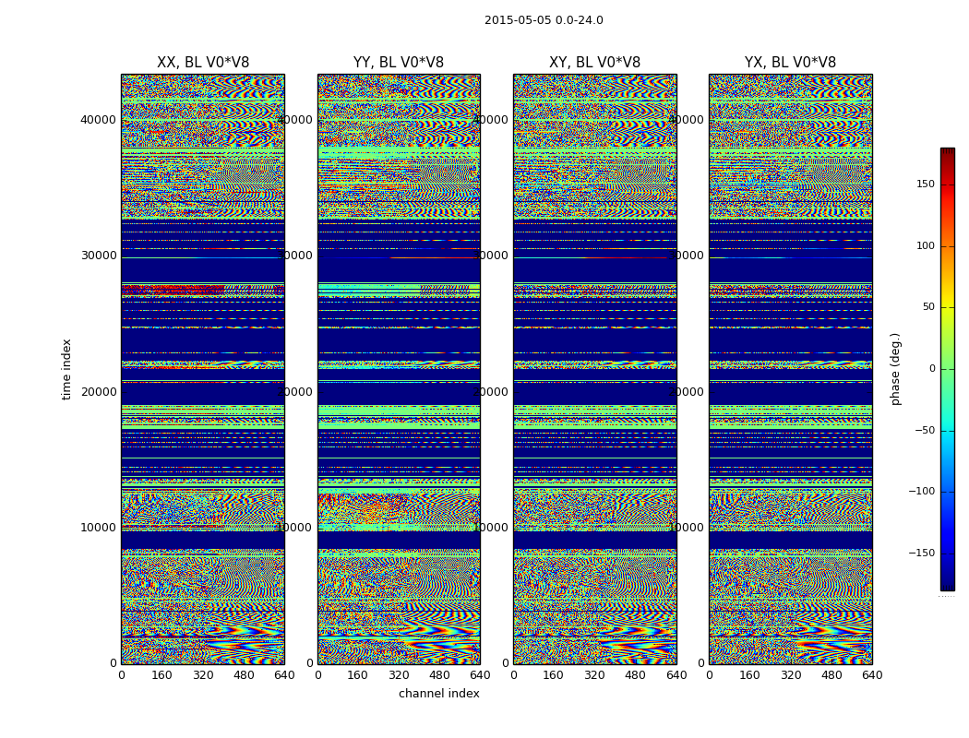Click inside the YY phase waterfall plot
This screenshot has width=969, height=738.
(400, 369)
